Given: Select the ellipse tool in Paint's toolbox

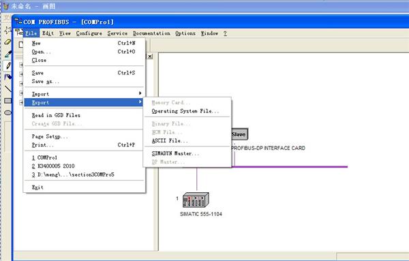Looking at the screenshot, I should pos(7,112).
